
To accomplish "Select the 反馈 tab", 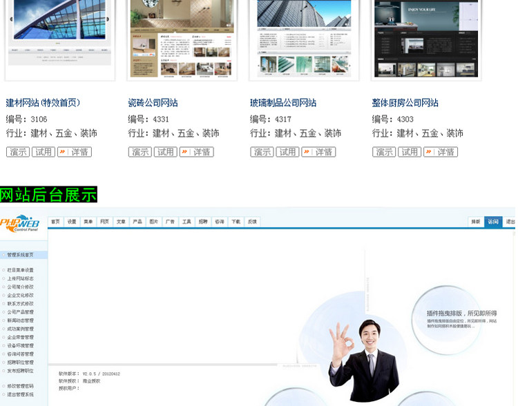I will [x=252, y=222].
